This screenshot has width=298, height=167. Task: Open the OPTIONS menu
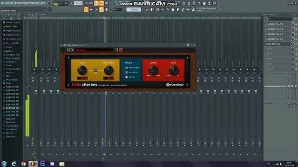click(31, 3)
